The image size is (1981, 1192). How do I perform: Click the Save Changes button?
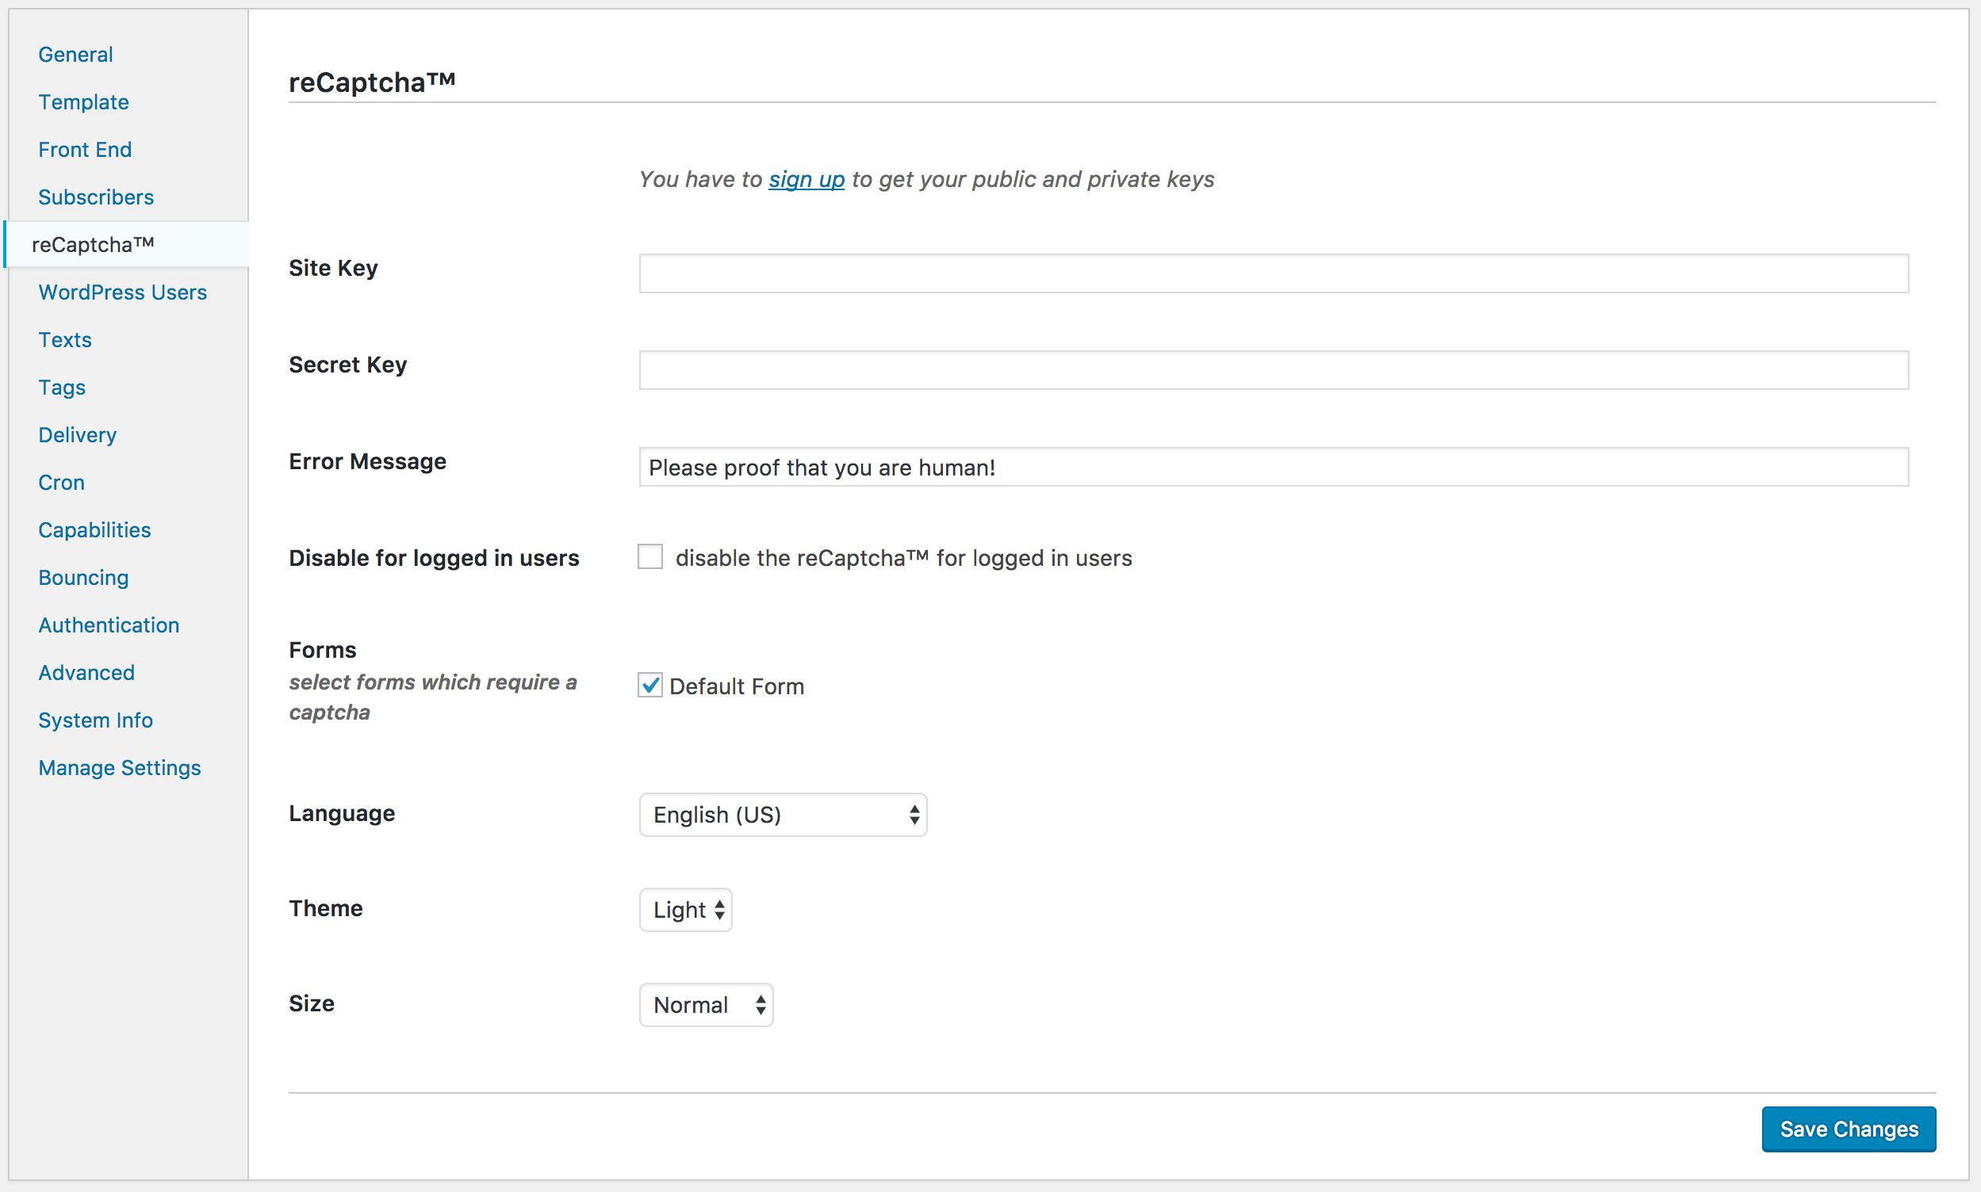1848,1129
